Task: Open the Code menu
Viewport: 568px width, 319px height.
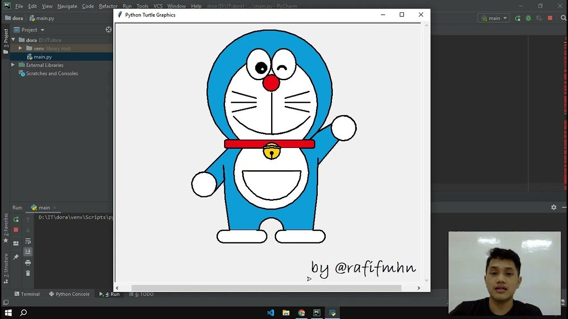Action: (x=88, y=6)
